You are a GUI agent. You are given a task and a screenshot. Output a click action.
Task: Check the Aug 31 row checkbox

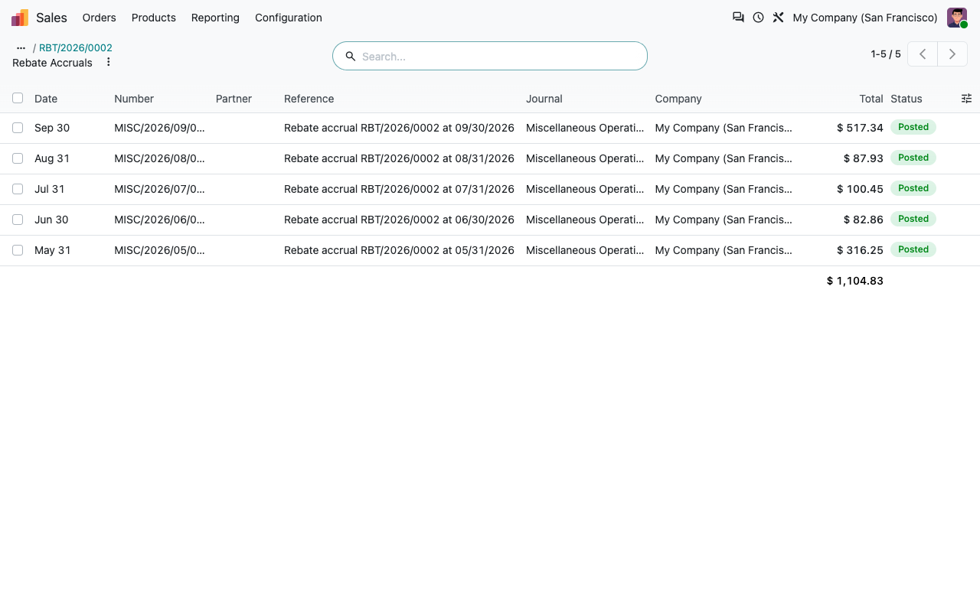click(x=18, y=158)
